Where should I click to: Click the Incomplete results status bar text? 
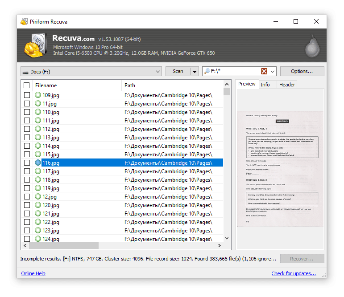[x=148, y=259]
